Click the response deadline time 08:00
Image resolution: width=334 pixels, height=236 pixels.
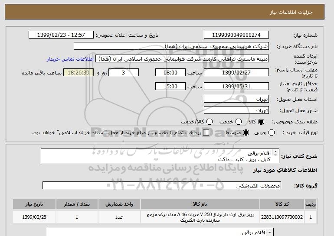click(170, 72)
